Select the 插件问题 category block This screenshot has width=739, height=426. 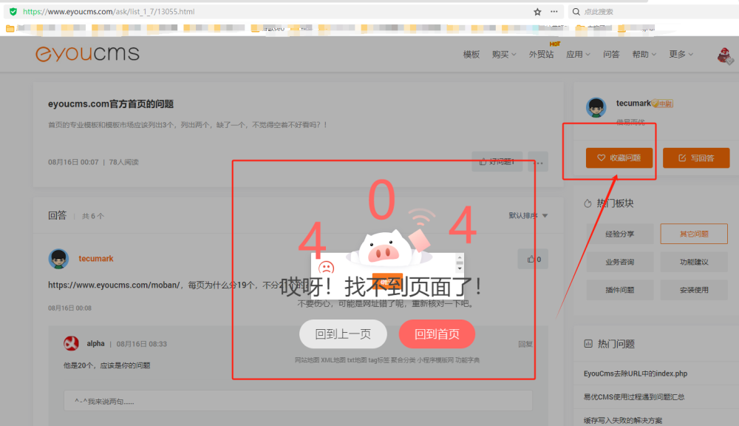click(x=620, y=290)
